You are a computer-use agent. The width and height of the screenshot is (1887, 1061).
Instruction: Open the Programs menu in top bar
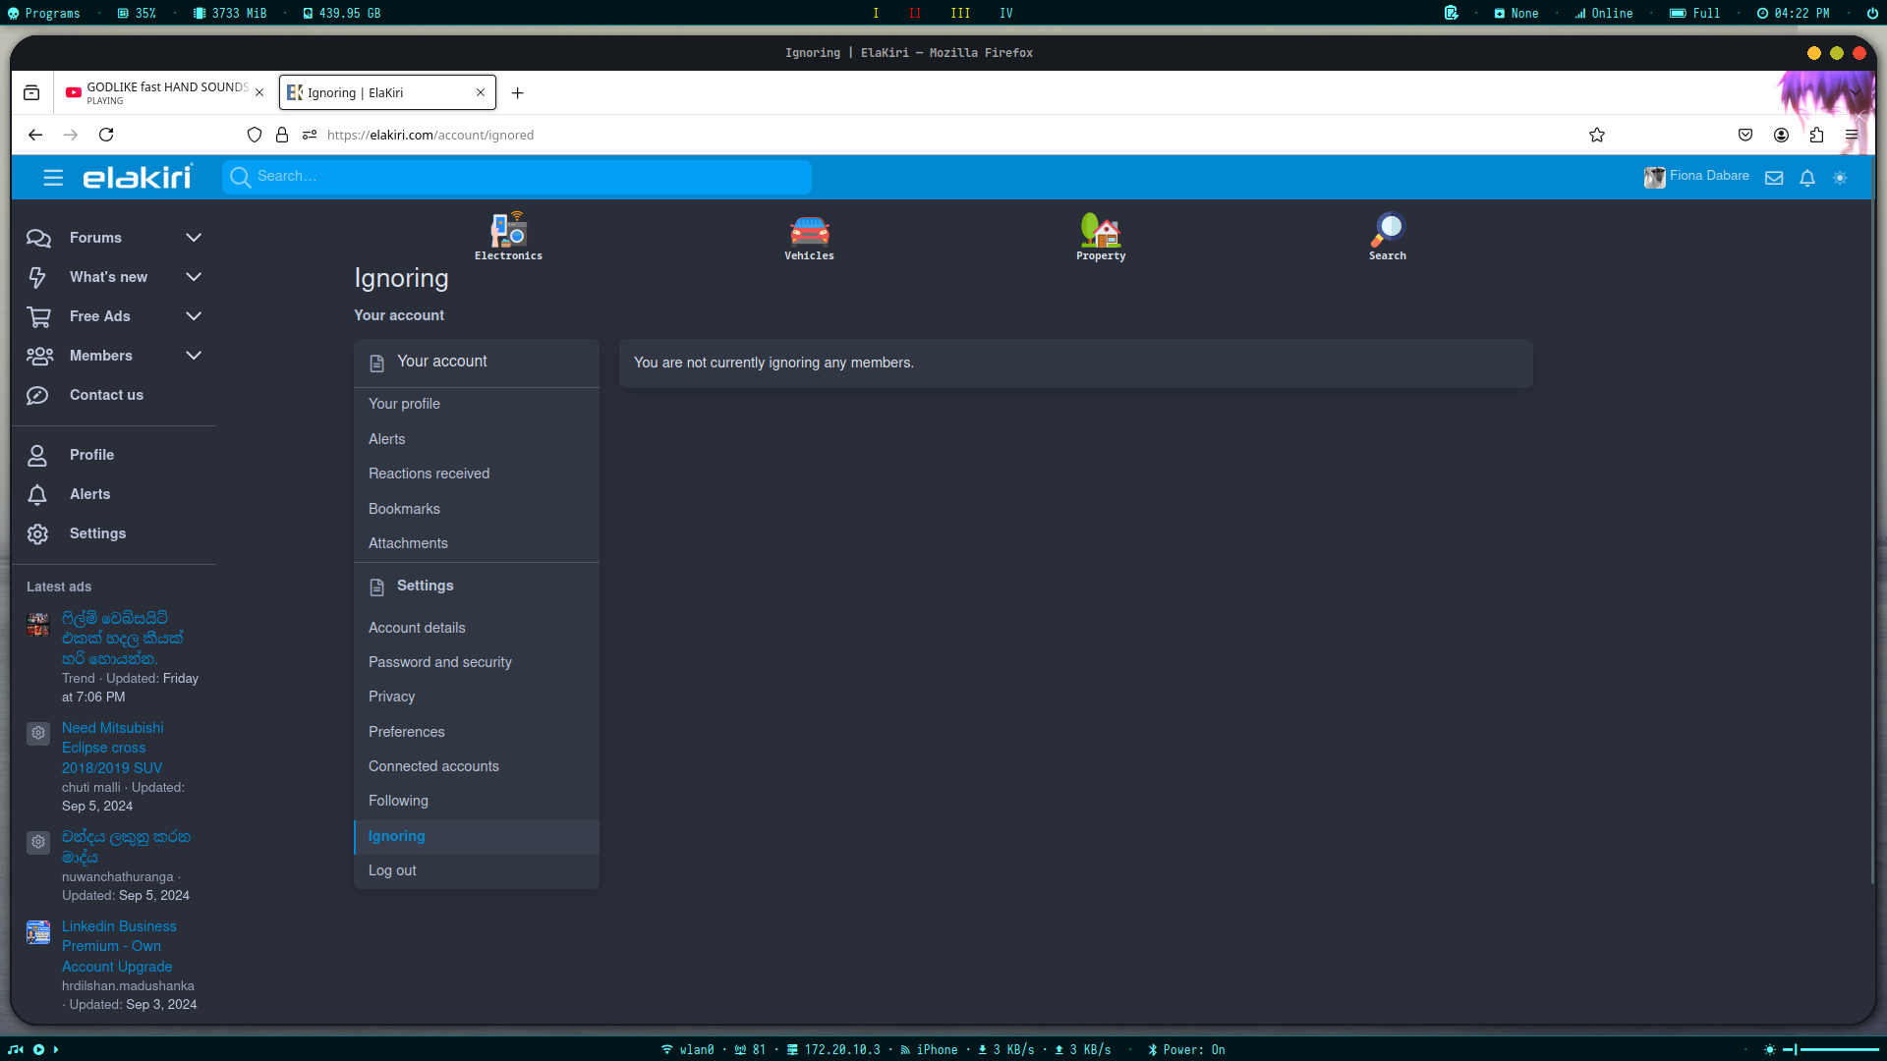[44, 13]
